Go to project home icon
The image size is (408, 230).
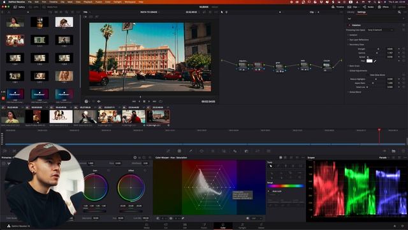point(395,226)
